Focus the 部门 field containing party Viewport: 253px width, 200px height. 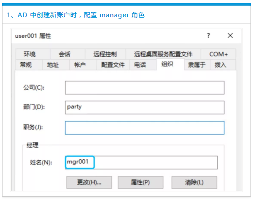[144, 107]
